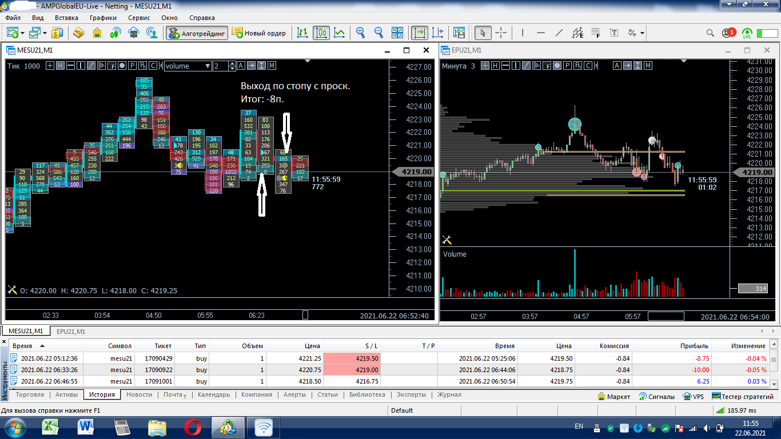Open Тестер стратегий in the bottom panel

[743, 396]
